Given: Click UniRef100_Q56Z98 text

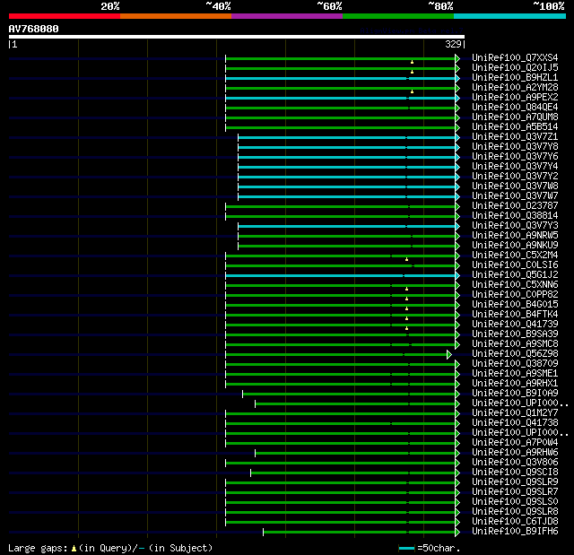Looking at the screenshot, I should click(x=515, y=354).
